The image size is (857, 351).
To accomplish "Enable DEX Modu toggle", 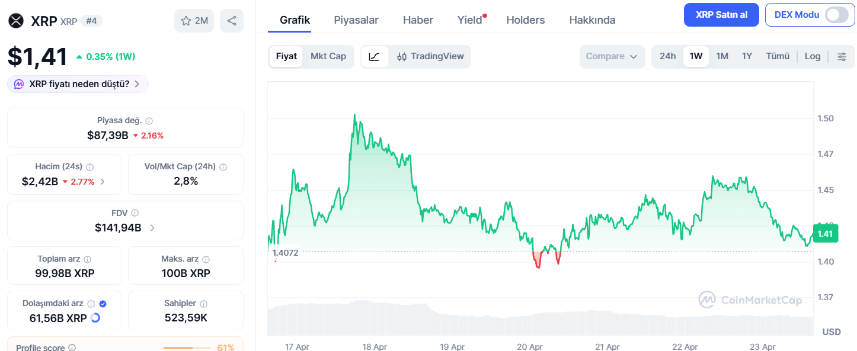I will [836, 14].
